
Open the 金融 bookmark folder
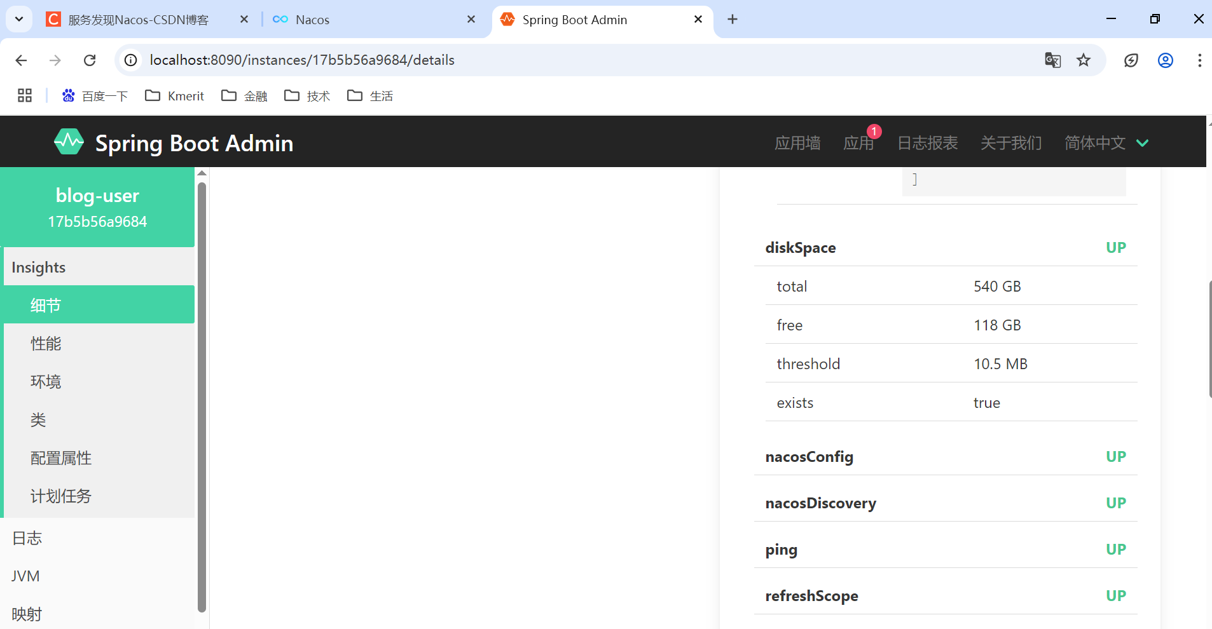coord(244,96)
